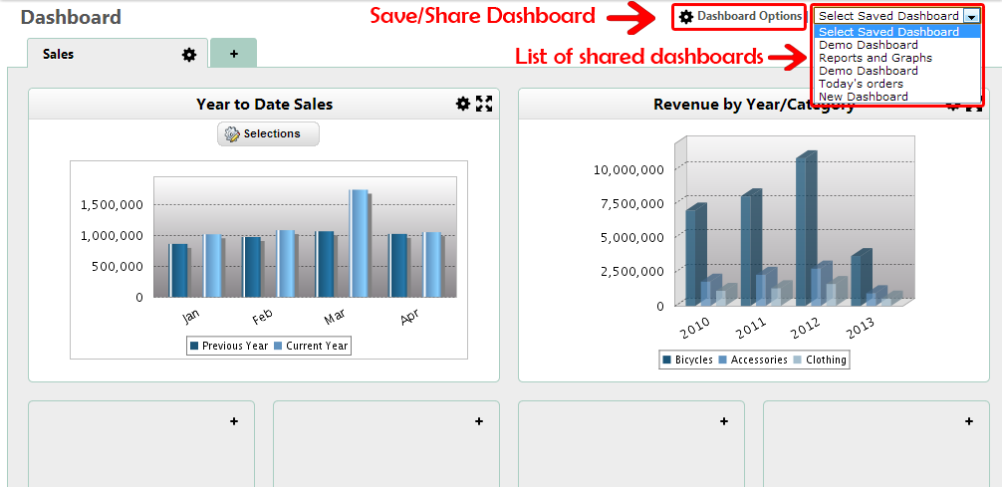The height and width of the screenshot is (487, 1002).
Task: Add a new dashboard tab with plus
Action: [233, 54]
